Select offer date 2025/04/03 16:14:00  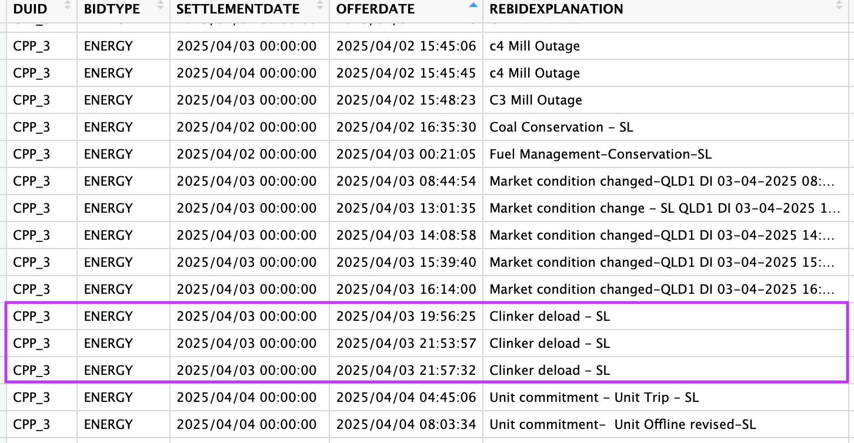(406, 289)
